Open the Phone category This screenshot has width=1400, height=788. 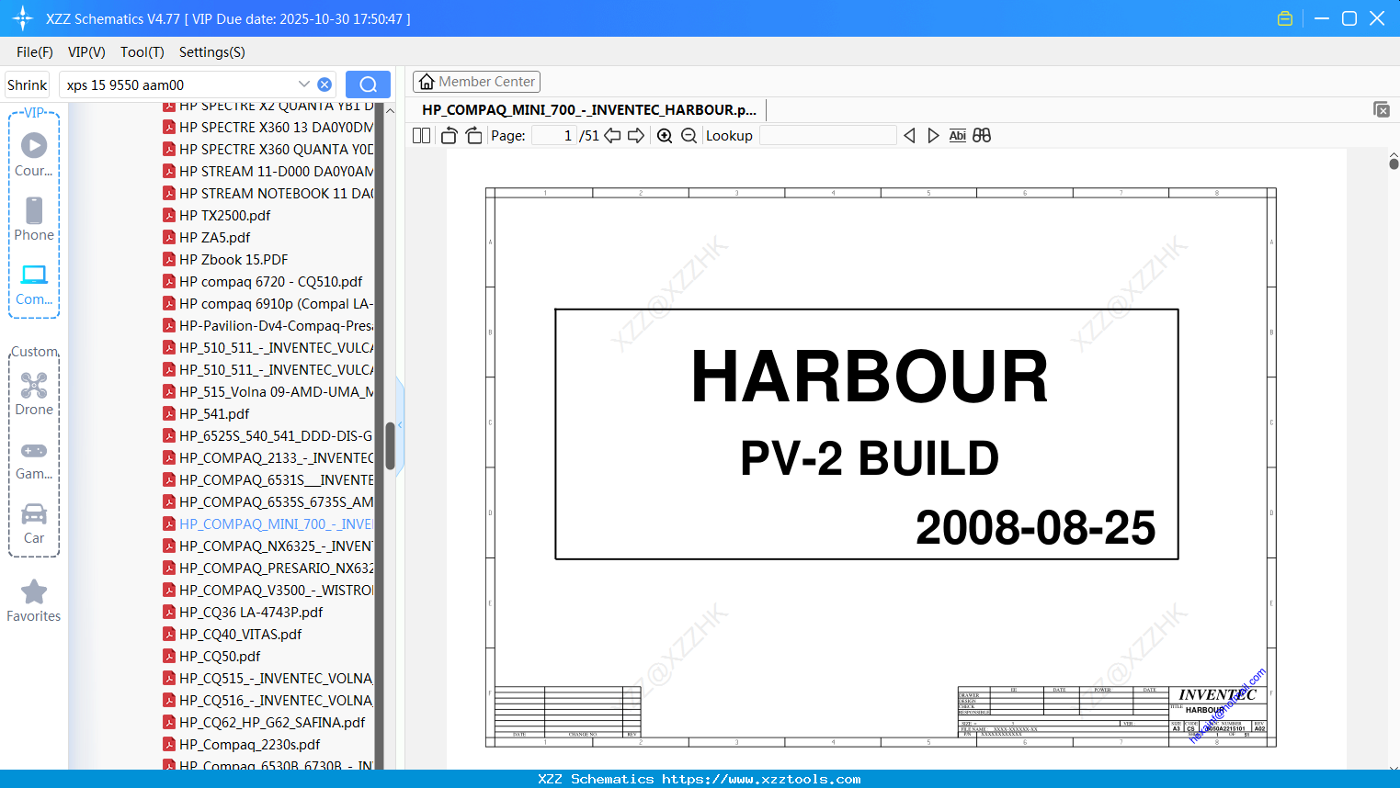tap(34, 219)
